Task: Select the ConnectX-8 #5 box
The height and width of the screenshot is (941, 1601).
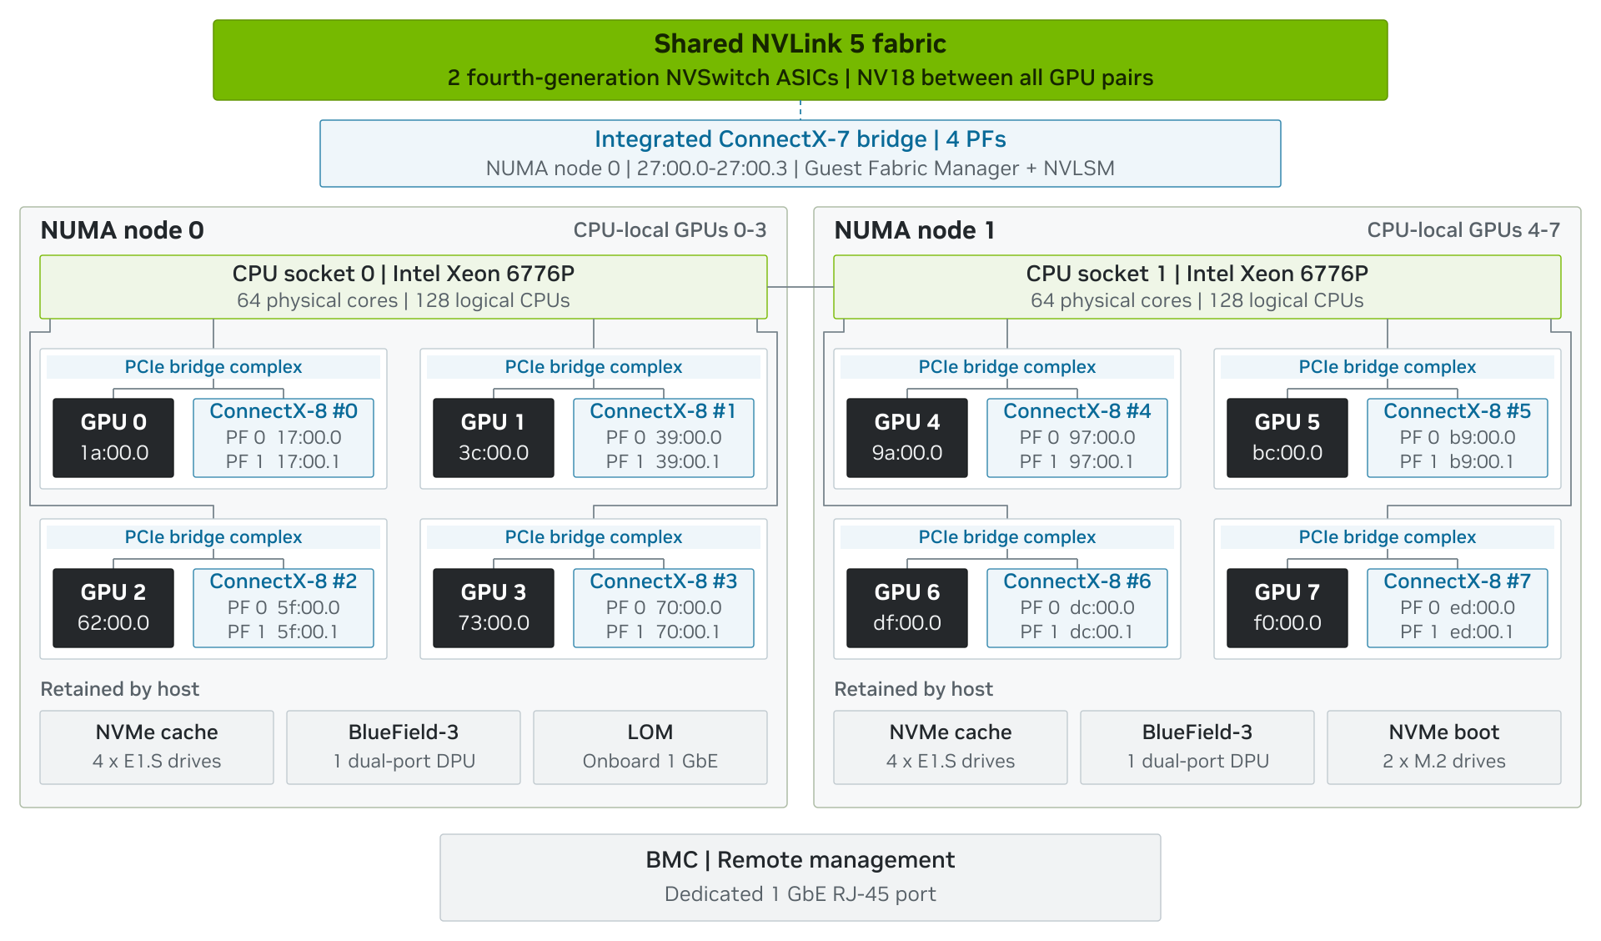Action: tap(1458, 438)
